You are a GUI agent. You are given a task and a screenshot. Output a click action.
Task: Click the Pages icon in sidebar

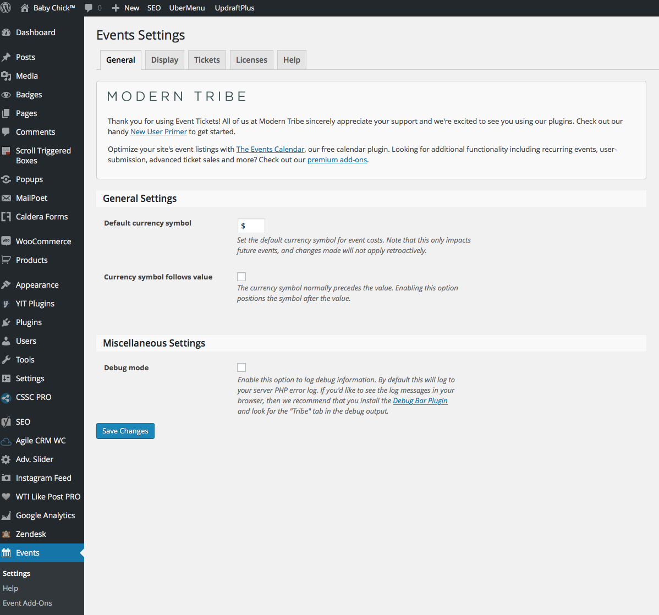(x=6, y=113)
